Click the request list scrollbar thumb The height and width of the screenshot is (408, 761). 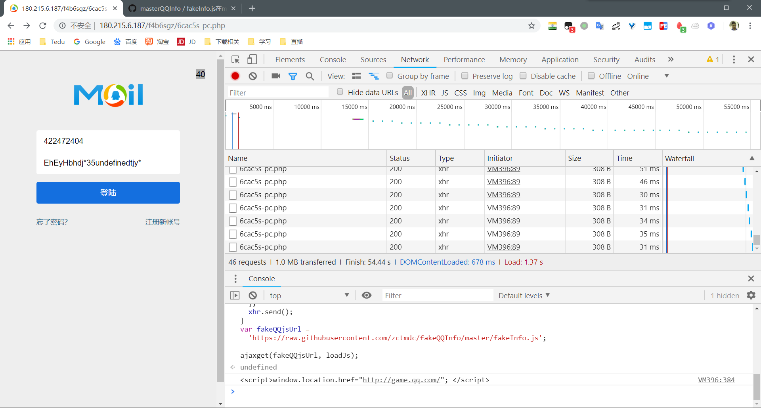coord(757,240)
